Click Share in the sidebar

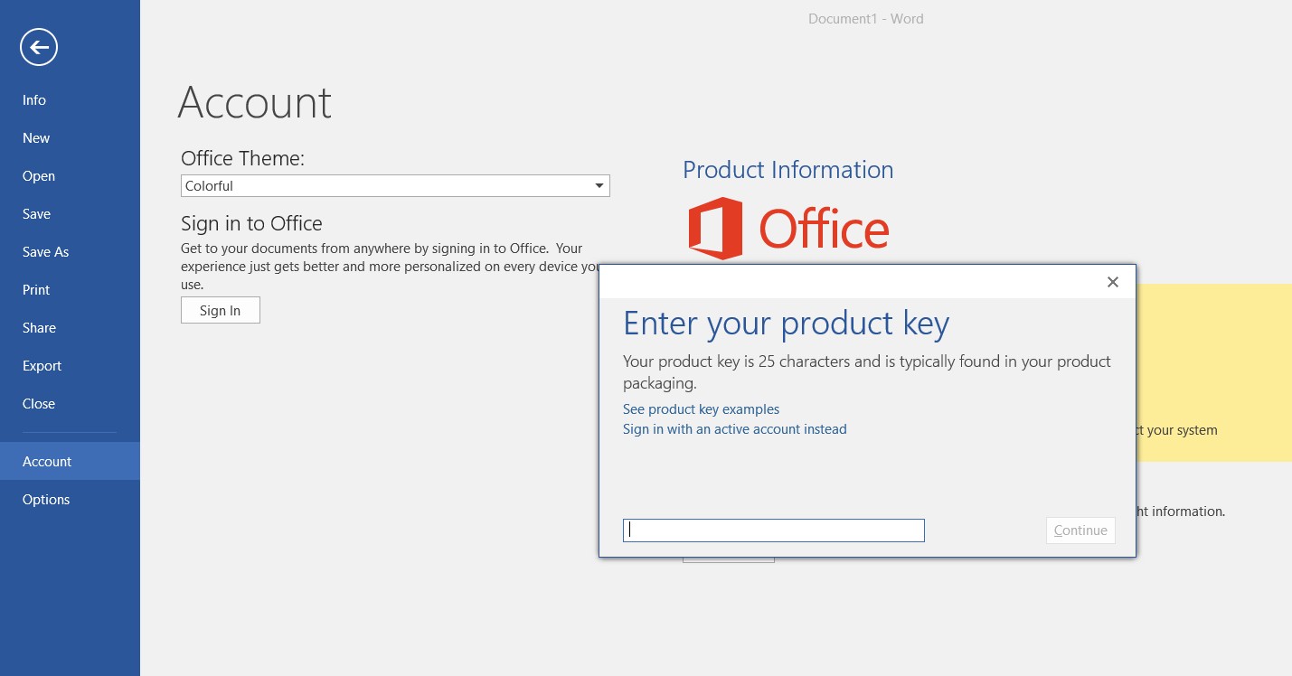(39, 327)
